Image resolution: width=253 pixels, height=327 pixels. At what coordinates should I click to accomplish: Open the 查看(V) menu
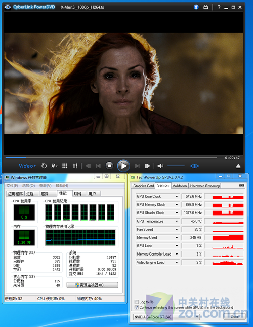(x=45, y=186)
